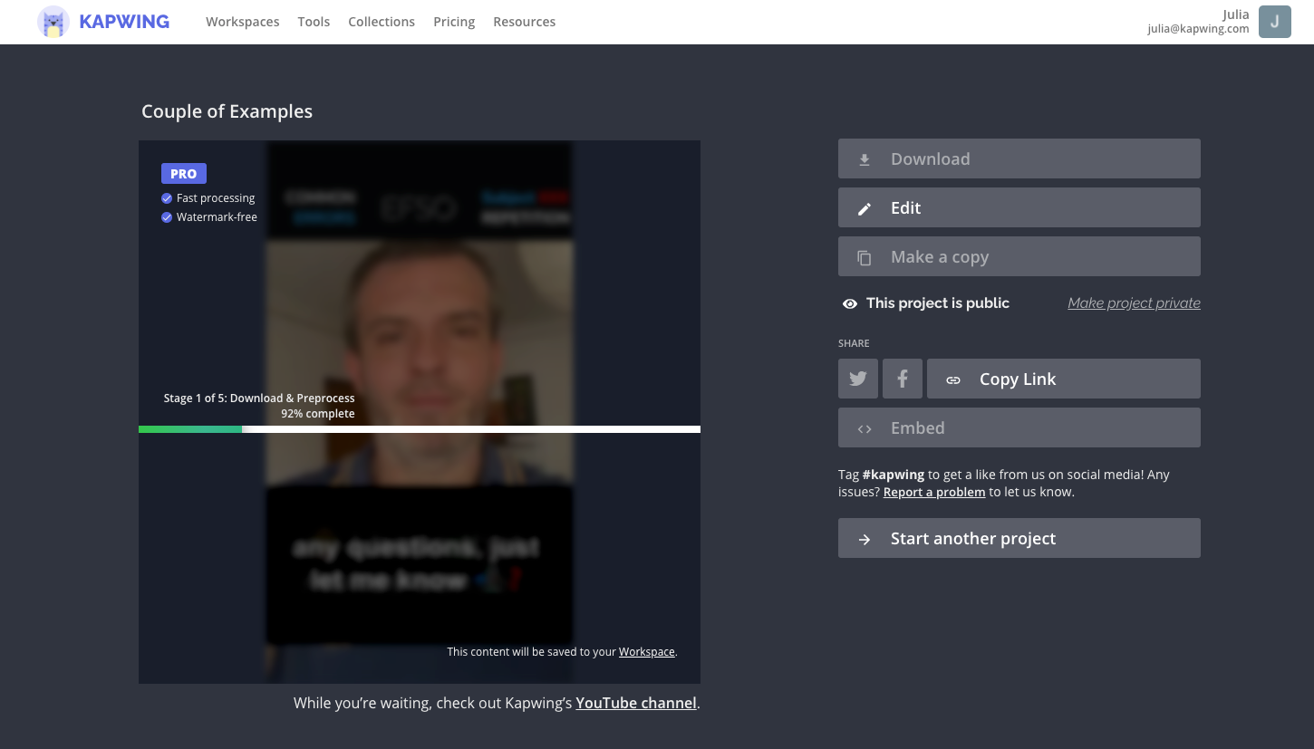Click the Kapwing cat logo icon
Viewport: 1314px width, 749px height.
tap(53, 22)
